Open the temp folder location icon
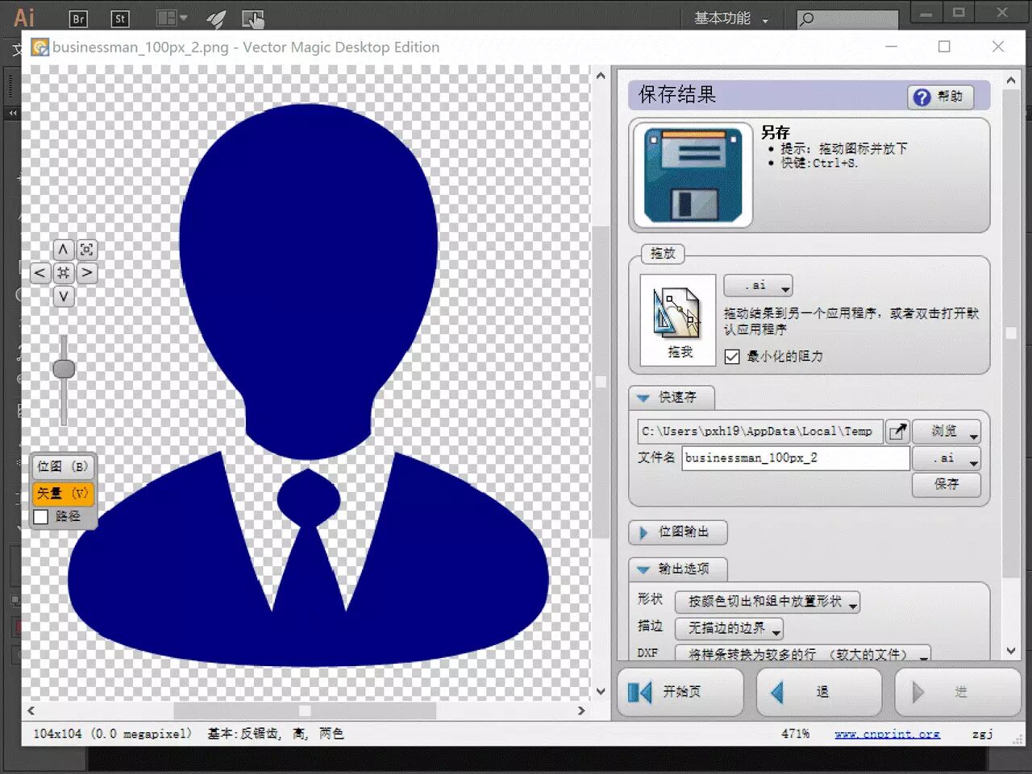The height and width of the screenshot is (774, 1032). [x=897, y=432]
